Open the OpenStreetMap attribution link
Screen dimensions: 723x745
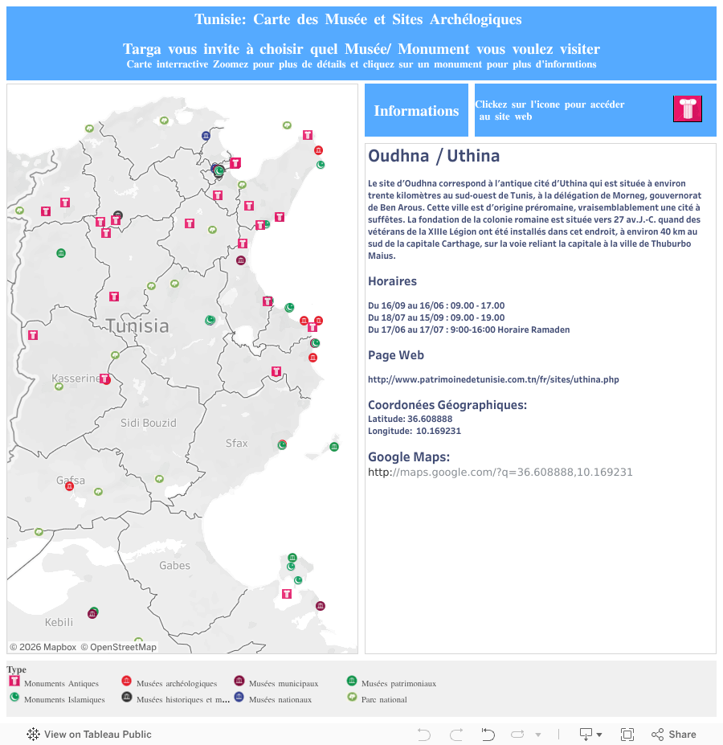pyautogui.click(x=118, y=647)
